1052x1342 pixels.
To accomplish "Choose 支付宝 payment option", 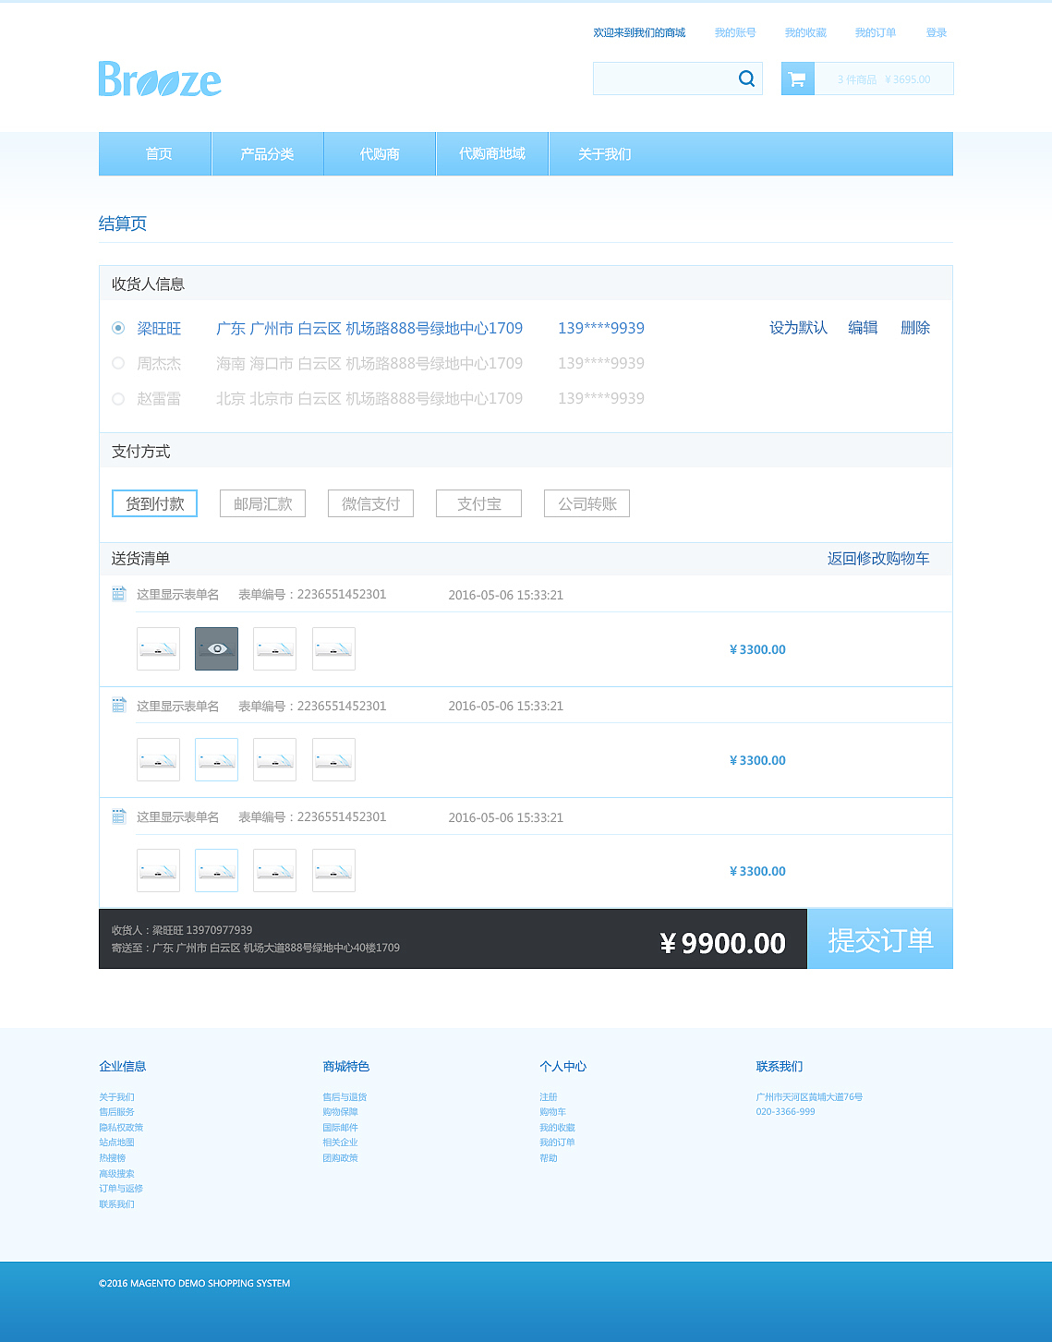I will click(x=478, y=503).
